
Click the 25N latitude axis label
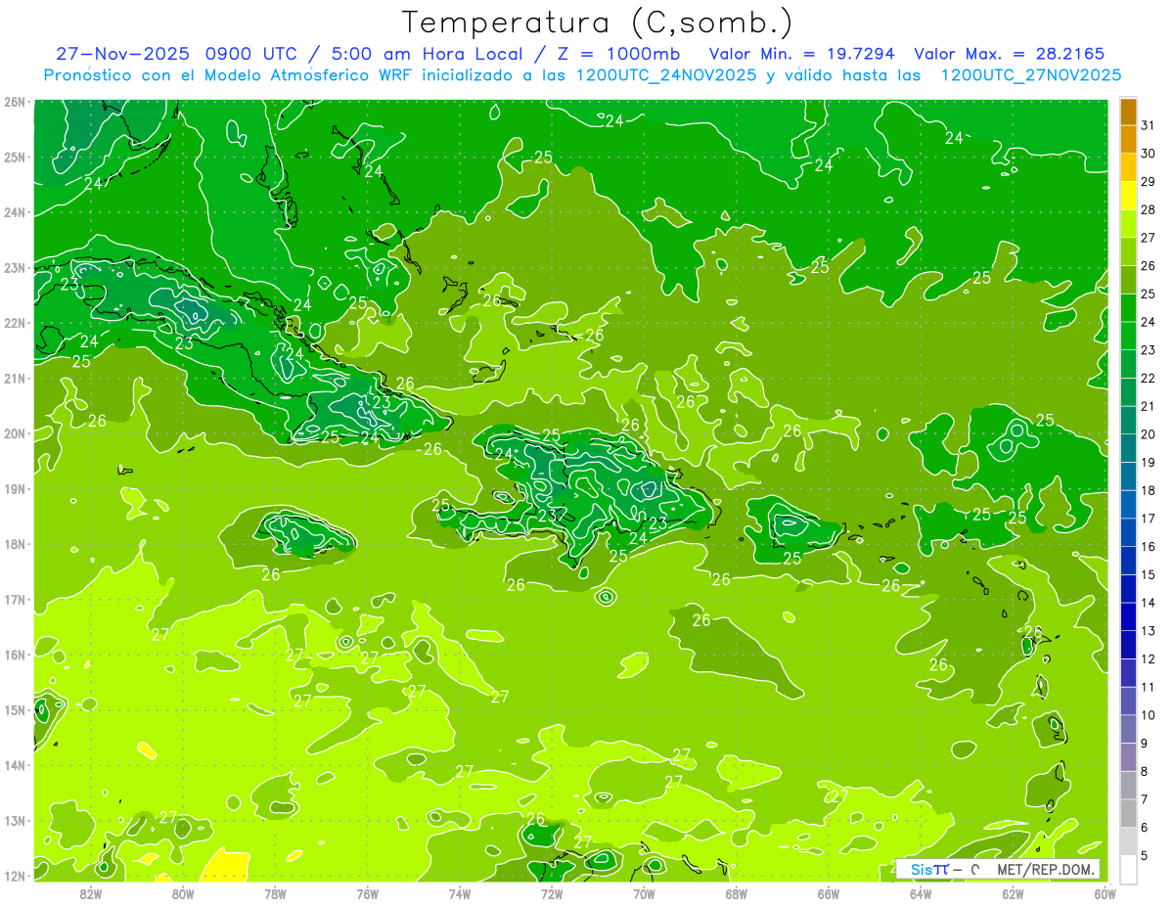(14, 157)
